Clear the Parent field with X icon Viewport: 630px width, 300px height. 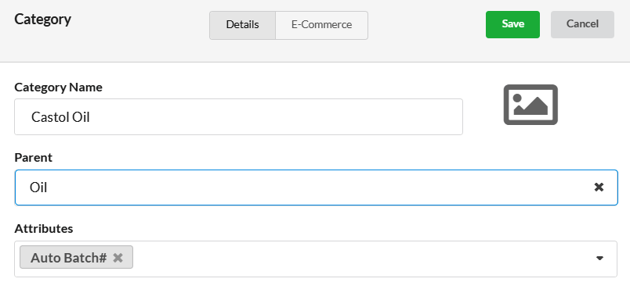(599, 187)
